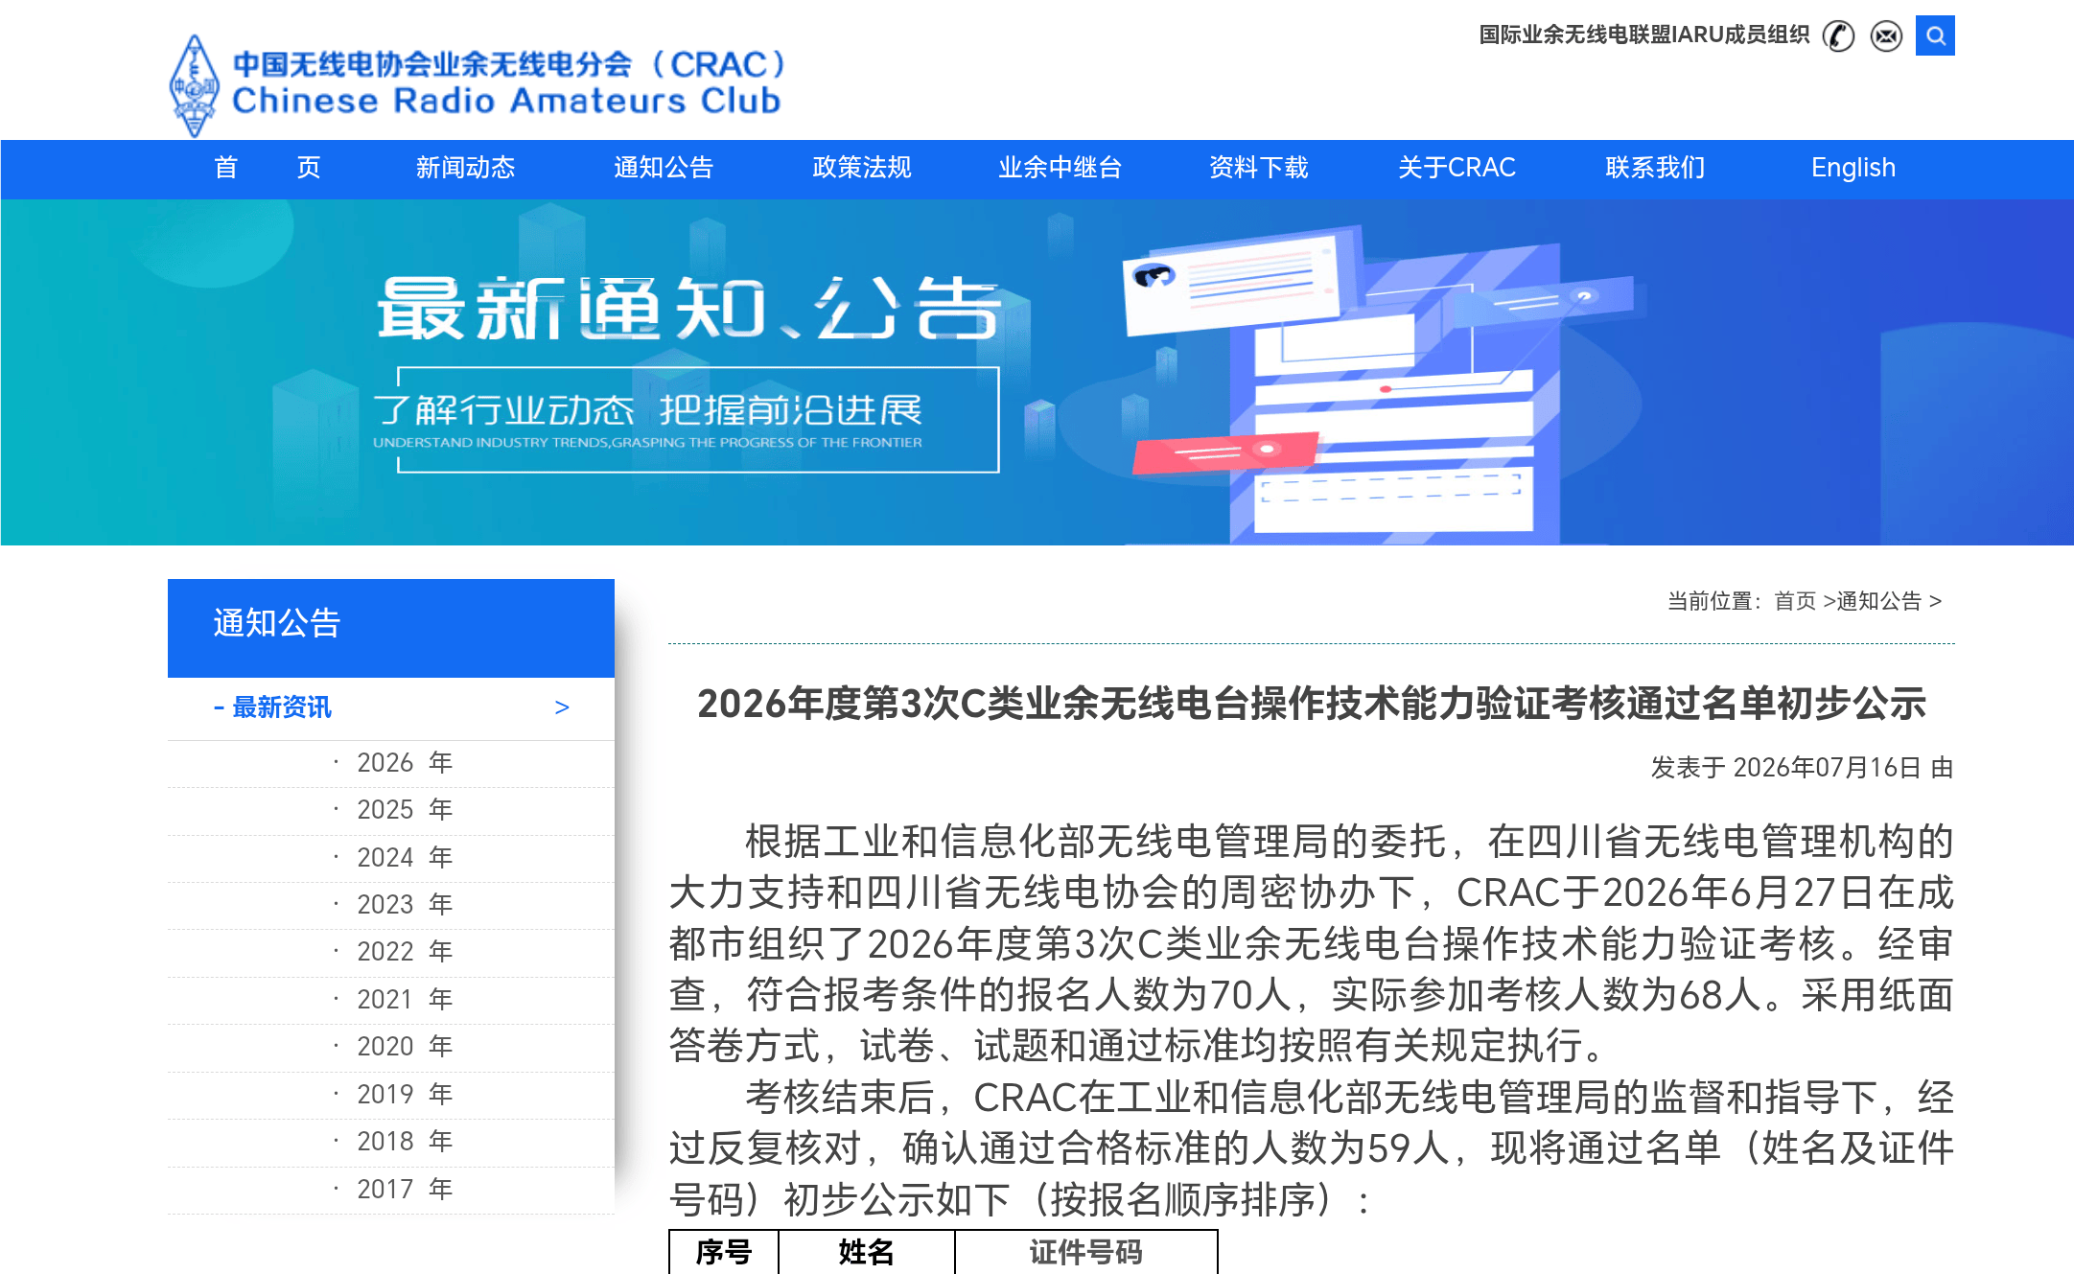Select 通知公告 in the top navigation bar
The image size is (2074, 1274).
click(x=664, y=168)
